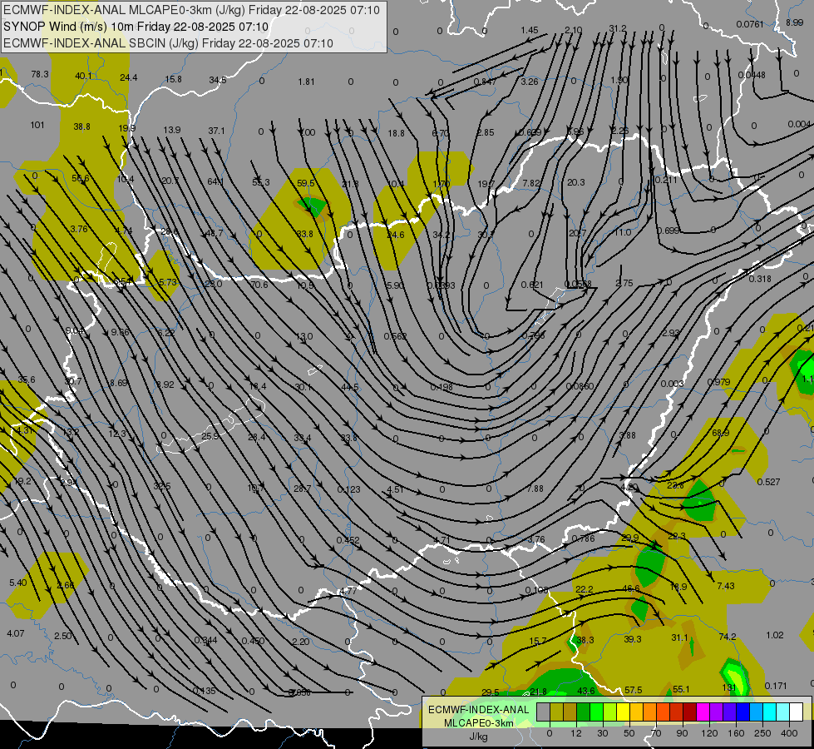
Task: Click the 250 label on legend scale
Action: click(x=762, y=733)
